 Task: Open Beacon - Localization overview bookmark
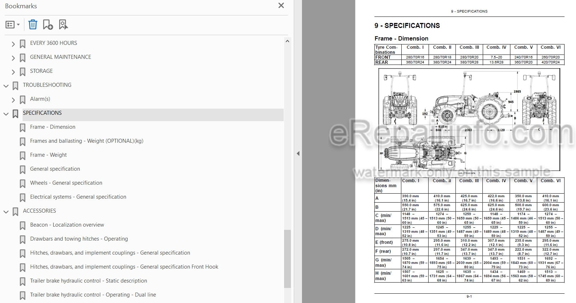tap(67, 225)
